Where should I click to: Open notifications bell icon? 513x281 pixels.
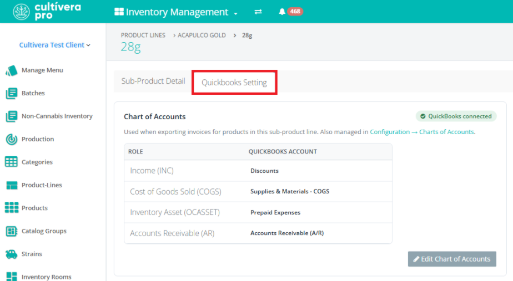click(281, 12)
